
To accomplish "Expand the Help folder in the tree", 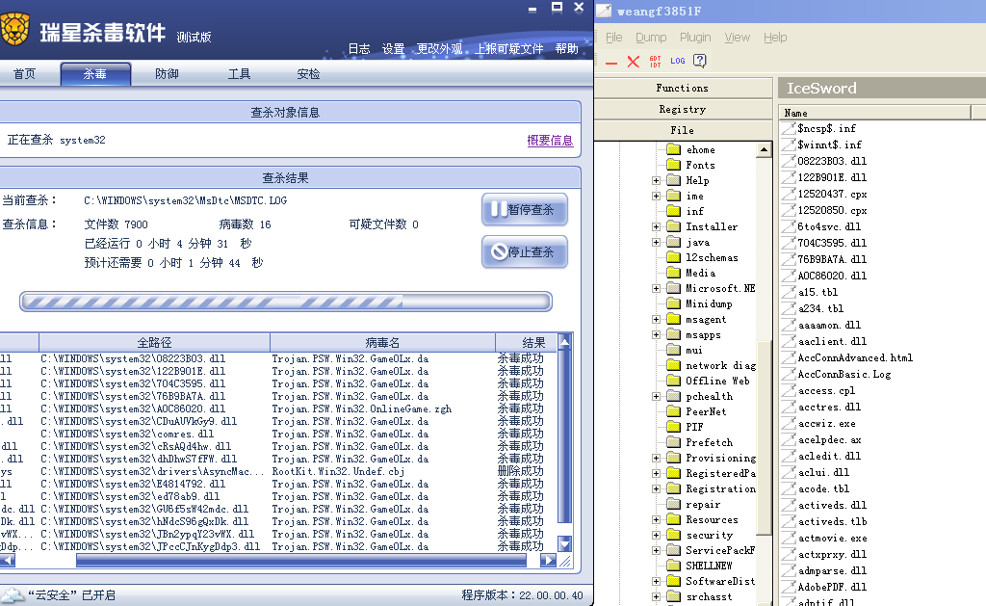I will coord(657,180).
